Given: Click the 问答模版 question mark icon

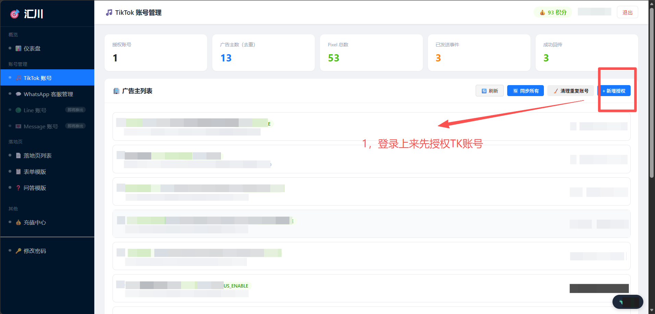Looking at the screenshot, I should 19,188.
